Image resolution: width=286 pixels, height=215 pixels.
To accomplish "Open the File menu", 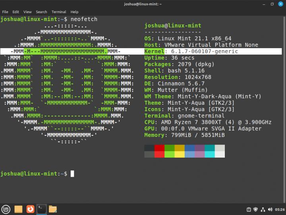I will click(x=5, y=12).
